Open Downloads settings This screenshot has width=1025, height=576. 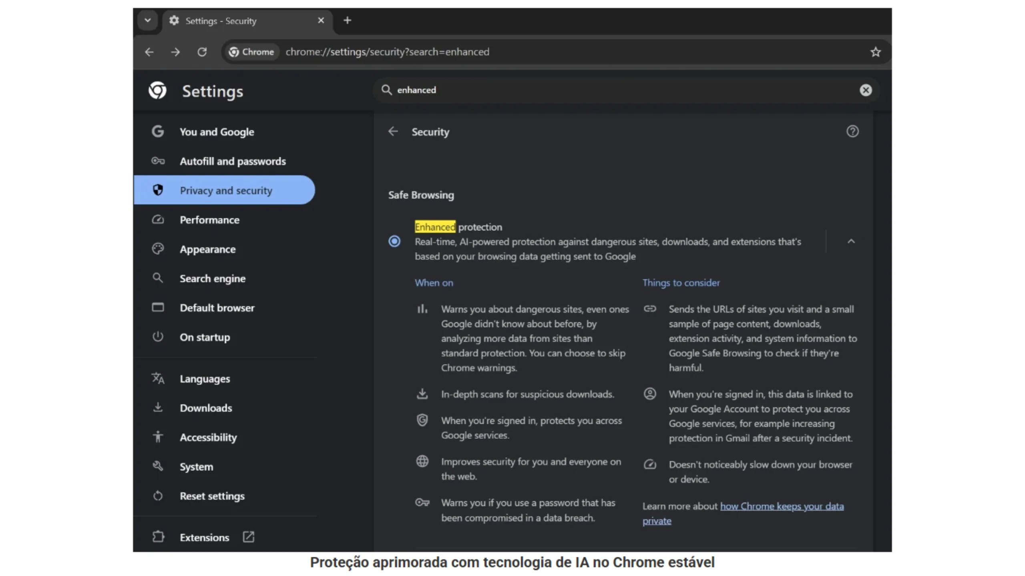point(224,408)
